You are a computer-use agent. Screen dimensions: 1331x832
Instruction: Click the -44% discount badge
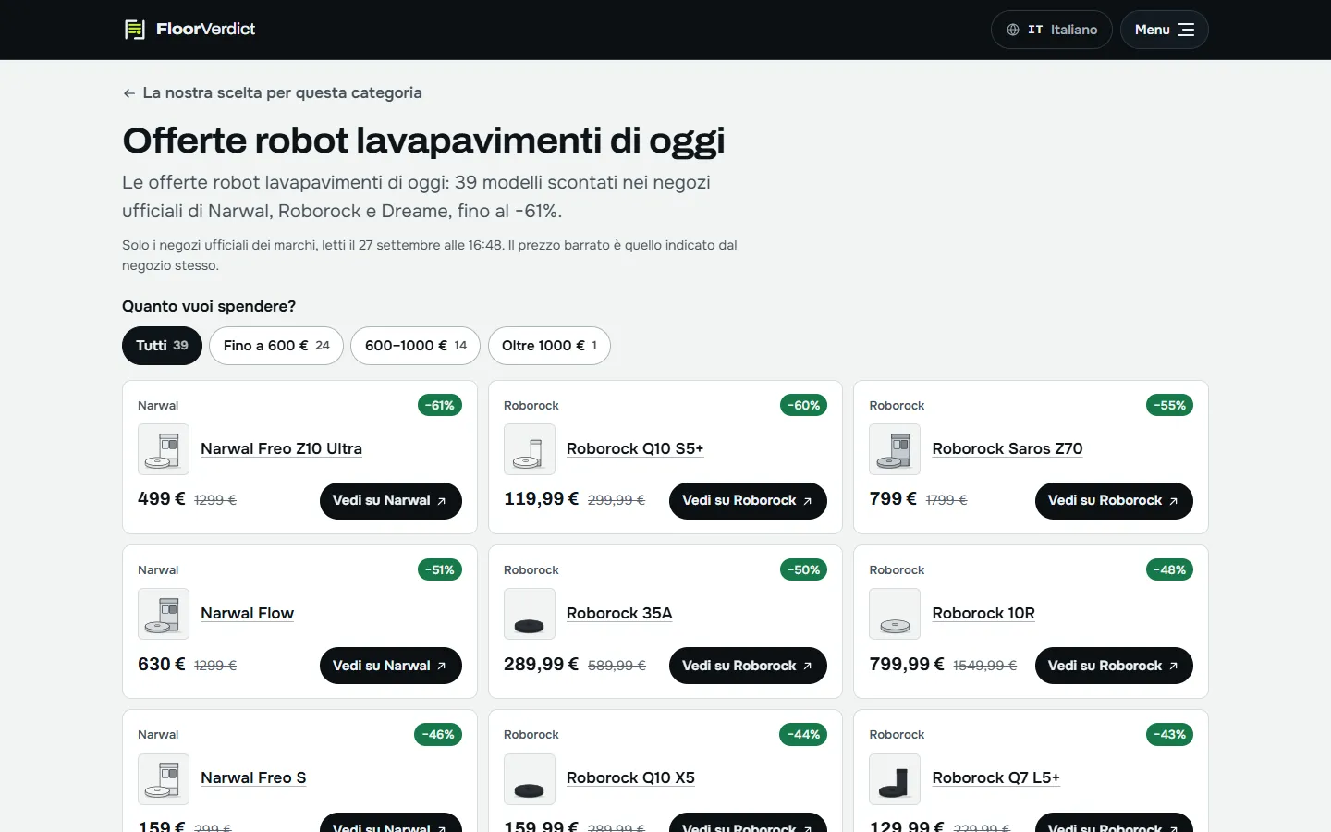(x=804, y=735)
